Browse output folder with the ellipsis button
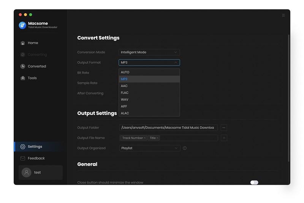The width and height of the screenshot is (304, 203). click(x=224, y=128)
